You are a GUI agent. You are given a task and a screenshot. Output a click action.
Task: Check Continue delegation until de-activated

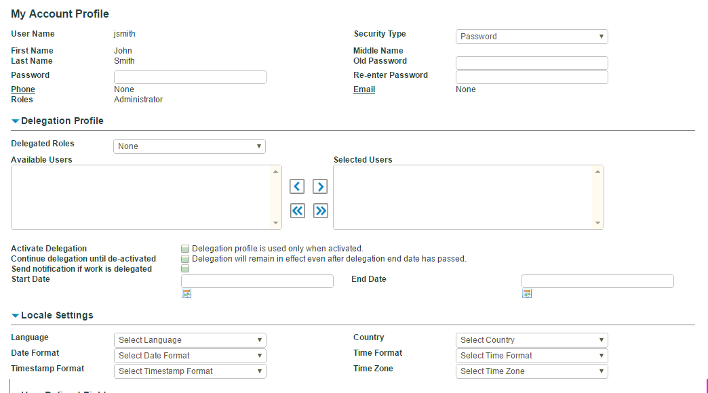pos(185,259)
